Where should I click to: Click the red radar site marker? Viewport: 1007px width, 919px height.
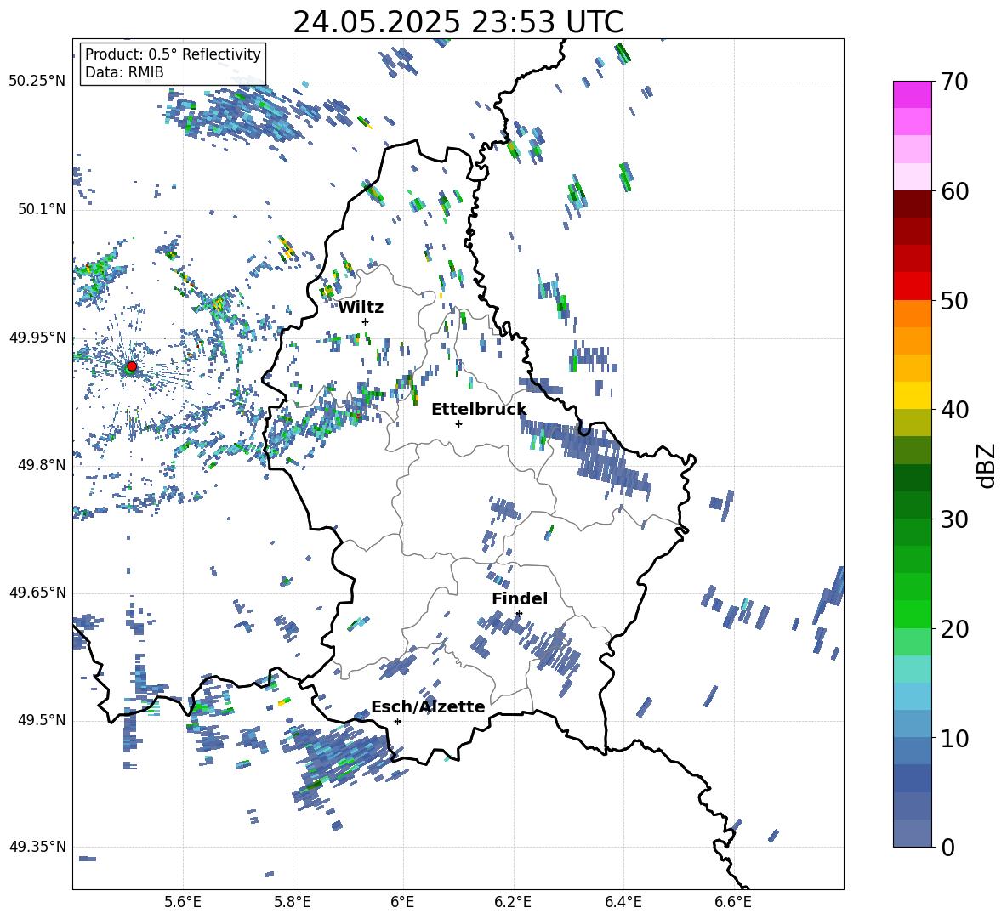[132, 366]
